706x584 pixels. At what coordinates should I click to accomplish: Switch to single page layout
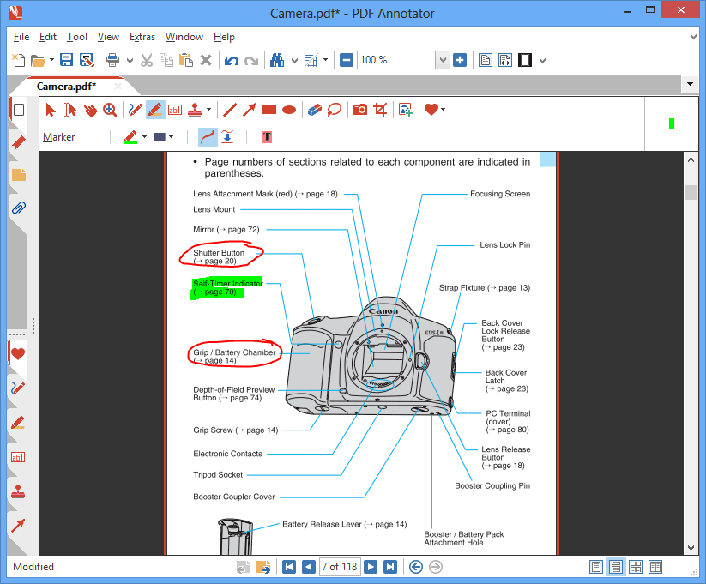[596, 567]
